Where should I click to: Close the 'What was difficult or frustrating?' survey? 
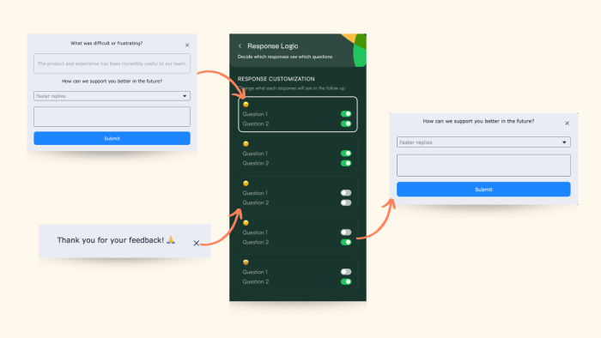187,45
